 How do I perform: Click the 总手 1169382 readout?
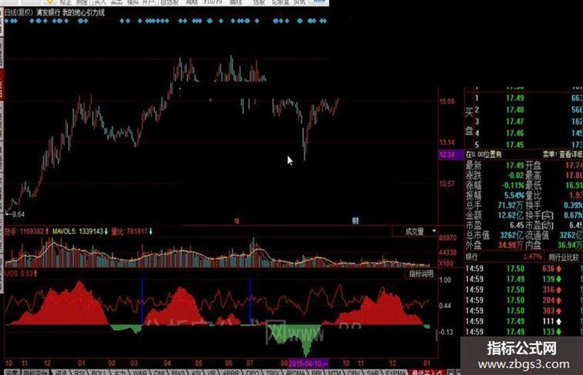click(x=26, y=232)
